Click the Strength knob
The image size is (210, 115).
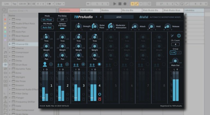pyautogui.click(x=79, y=26)
